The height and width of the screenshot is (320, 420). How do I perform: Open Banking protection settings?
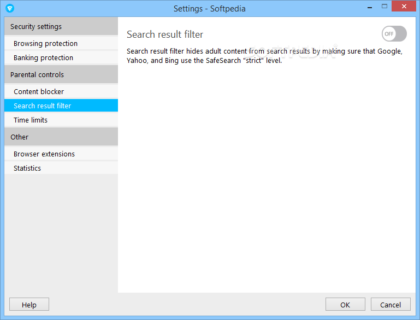click(61, 57)
